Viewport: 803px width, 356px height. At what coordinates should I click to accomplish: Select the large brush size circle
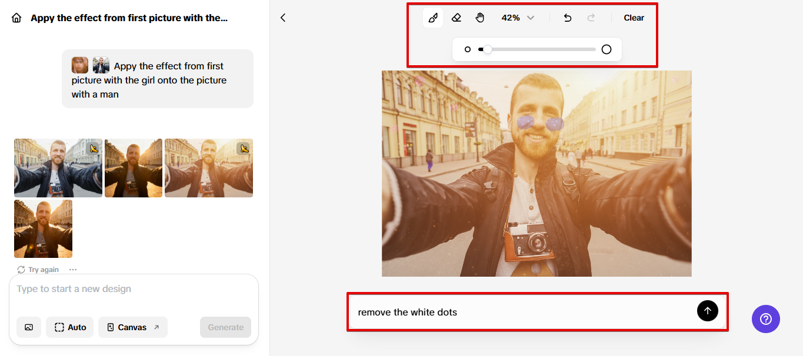[x=607, y=49]
